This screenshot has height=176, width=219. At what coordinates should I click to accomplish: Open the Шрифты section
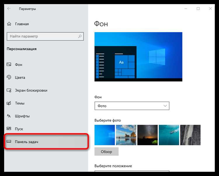46,116
